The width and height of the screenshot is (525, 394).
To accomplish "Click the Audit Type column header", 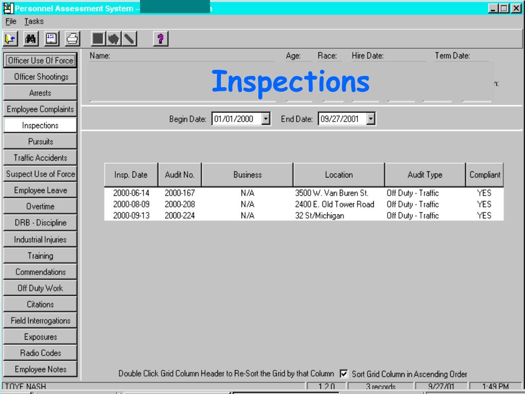I will [425, 174].
